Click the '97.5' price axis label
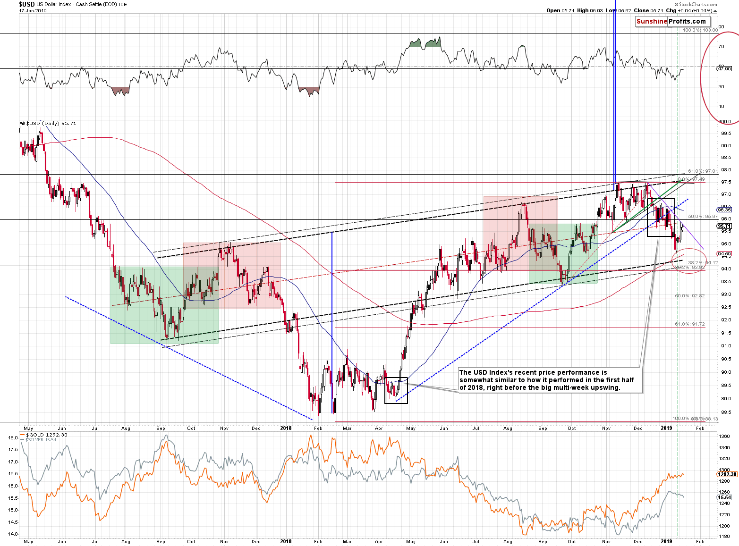The width and height of the screenshot is (739, 546). tap(726, 182)
